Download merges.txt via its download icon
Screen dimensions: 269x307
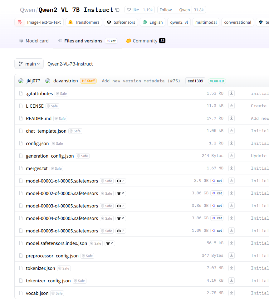click(x=232, y=168)
